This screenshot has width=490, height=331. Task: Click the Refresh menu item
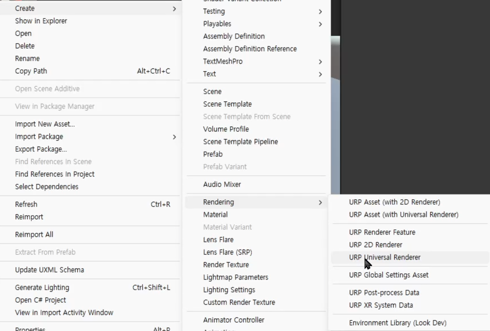click(91, 205)
